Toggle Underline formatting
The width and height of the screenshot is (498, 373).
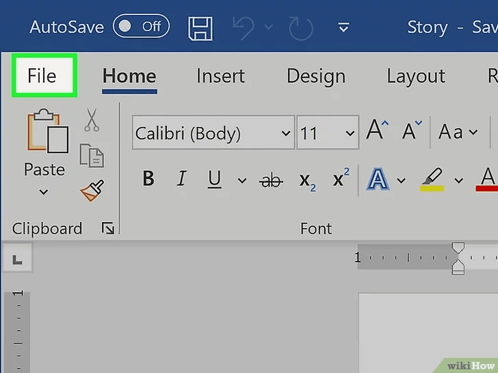tap(214, 179)
